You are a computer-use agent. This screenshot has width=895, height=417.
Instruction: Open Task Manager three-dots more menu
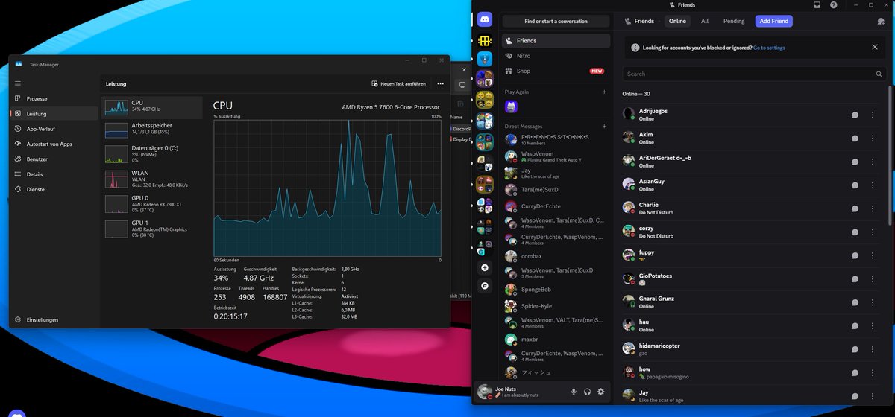(x=441, y=84)
